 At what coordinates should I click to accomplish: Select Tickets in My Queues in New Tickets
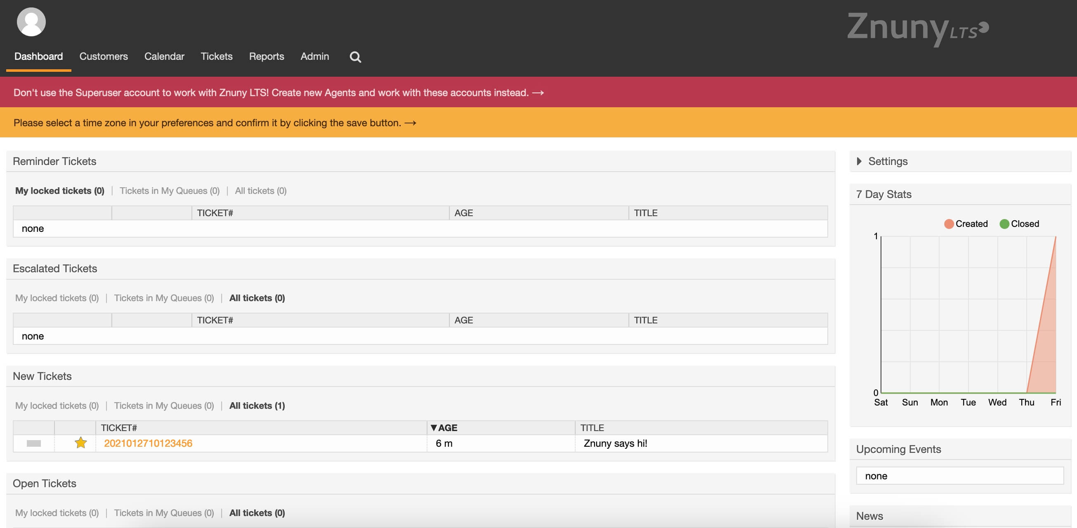coord(164,405)
